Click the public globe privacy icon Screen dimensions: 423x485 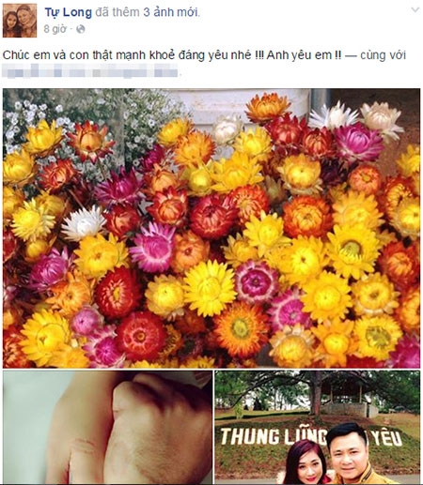(81, 29)
